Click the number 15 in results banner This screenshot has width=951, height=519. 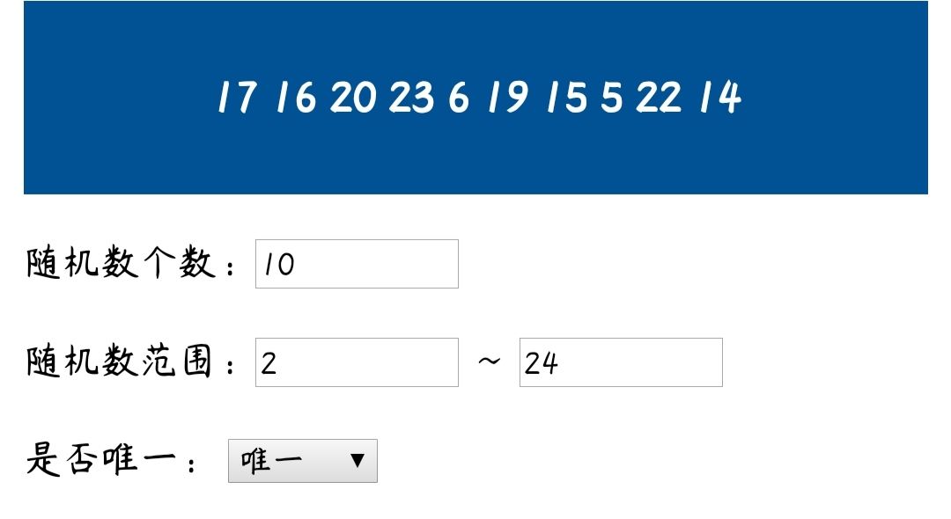point(567,97)
